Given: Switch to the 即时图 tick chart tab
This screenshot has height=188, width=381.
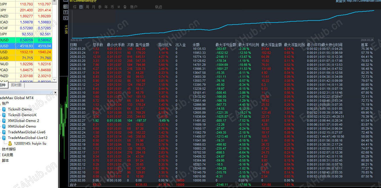Looking at the screenshot, I should (16, 85).
